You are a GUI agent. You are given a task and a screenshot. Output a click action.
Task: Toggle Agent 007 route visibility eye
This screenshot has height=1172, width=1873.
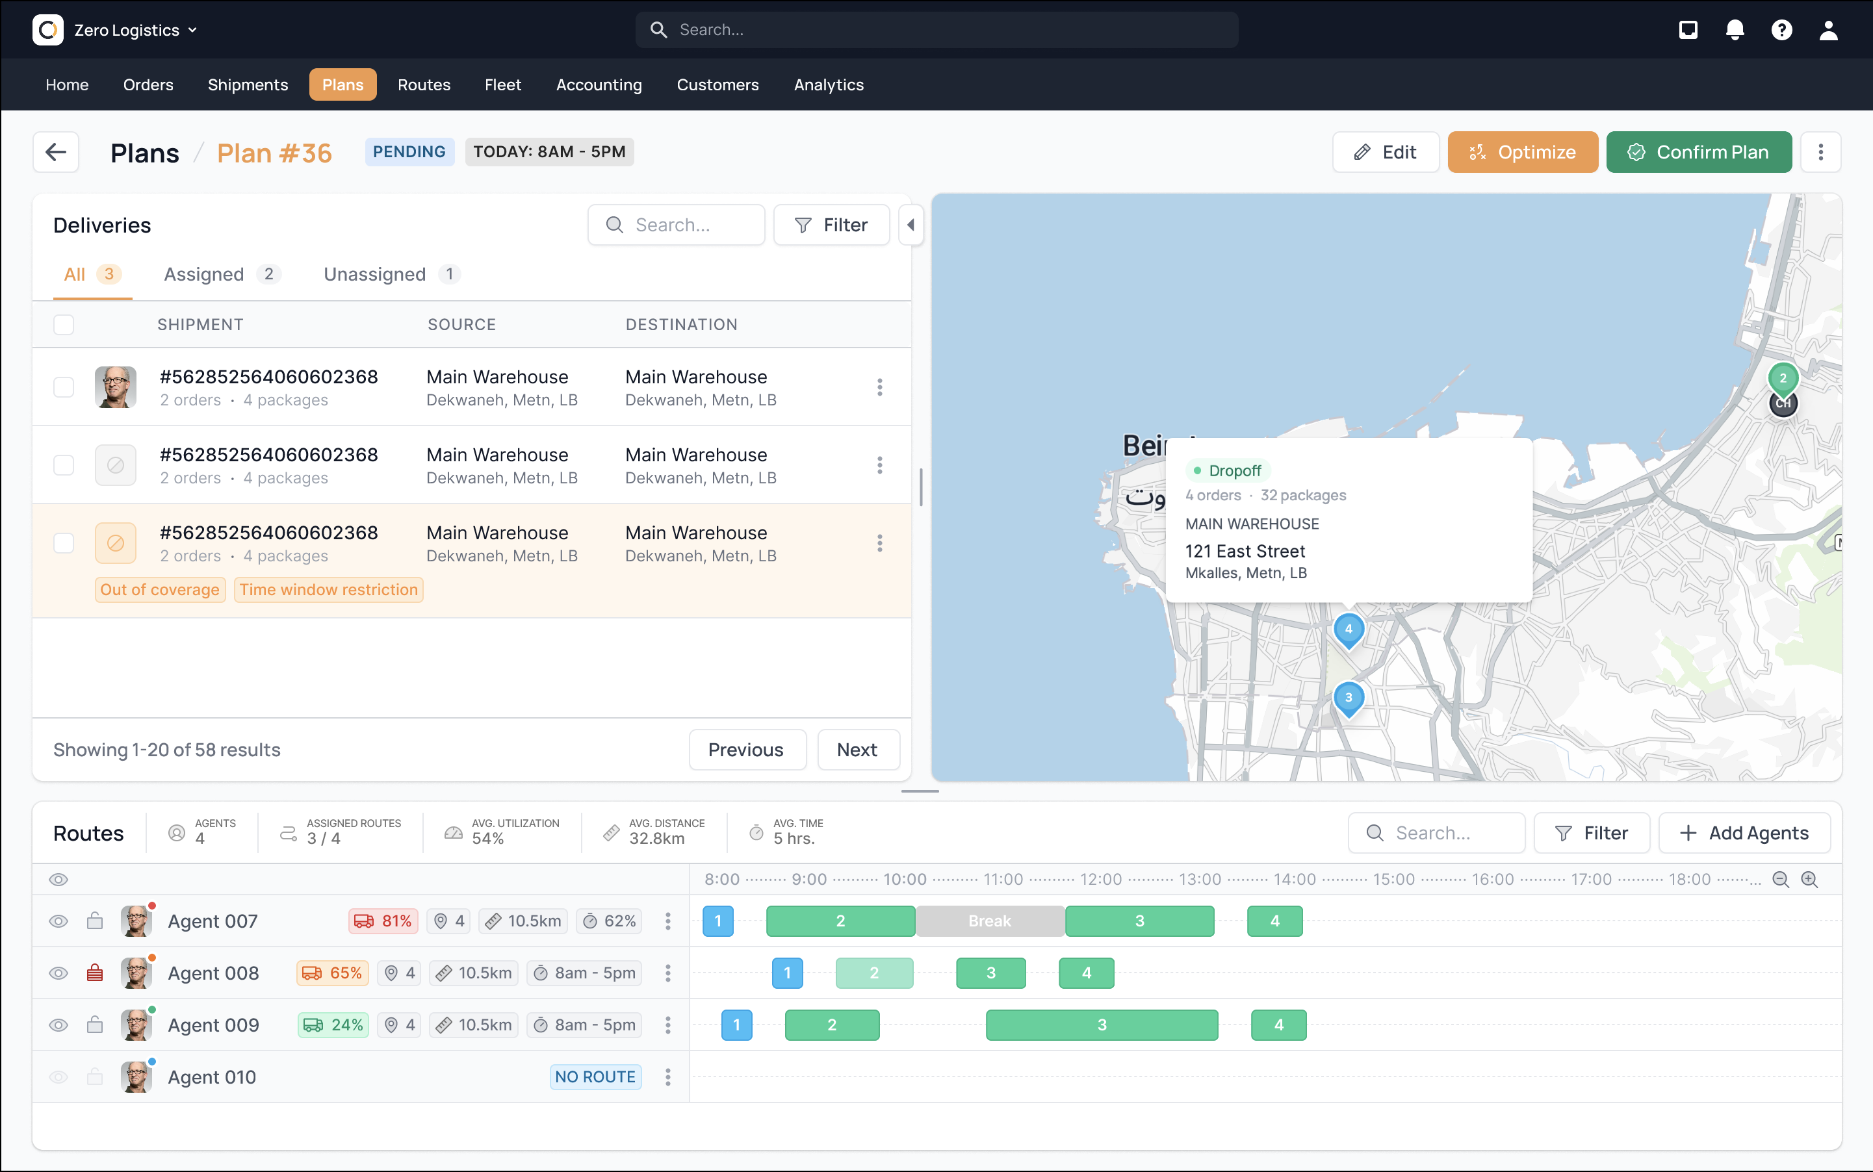[58, 921]
